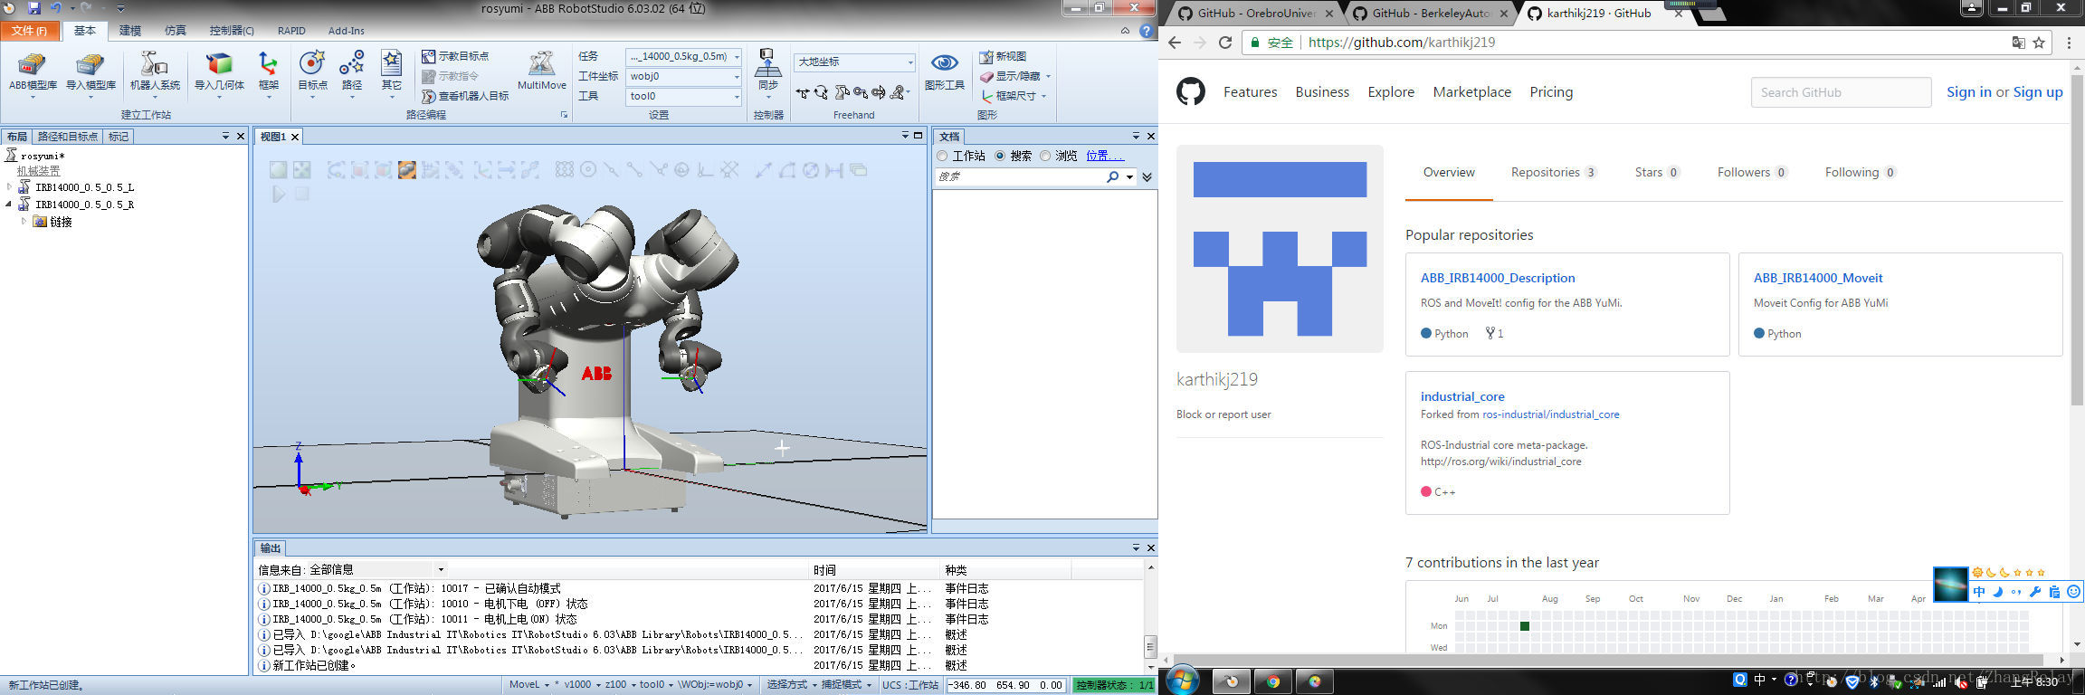The width and height of the screenshot is (2085, 695).
Task: Click 示教目标点 teach target
Action: (x=456, y=56)
